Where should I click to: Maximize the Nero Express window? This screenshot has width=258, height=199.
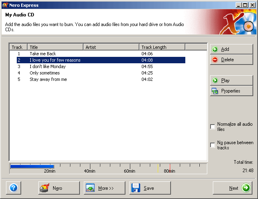click(x=245, y=5)
